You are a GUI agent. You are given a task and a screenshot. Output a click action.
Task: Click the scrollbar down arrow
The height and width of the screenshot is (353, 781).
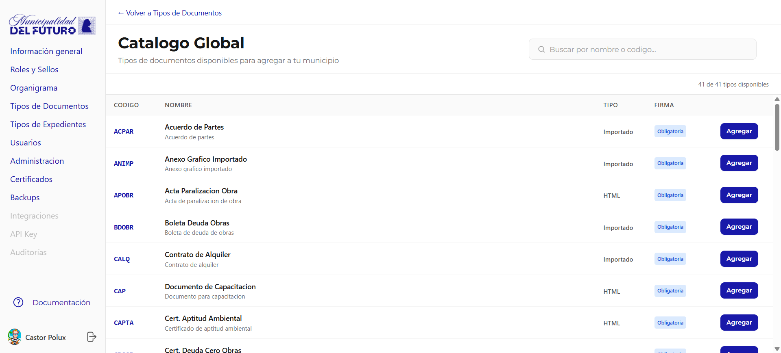[x=777, y=349]
